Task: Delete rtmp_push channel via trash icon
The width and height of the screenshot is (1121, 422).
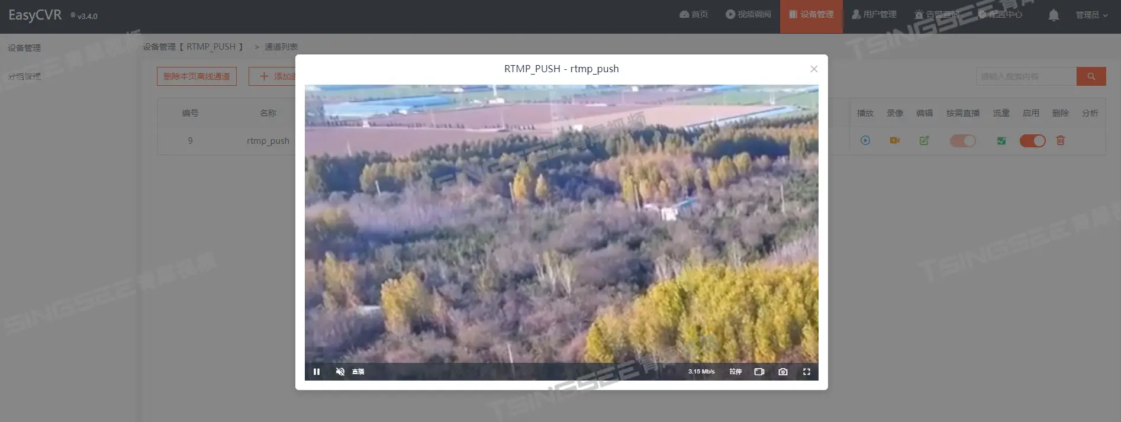Action: 1061,140
